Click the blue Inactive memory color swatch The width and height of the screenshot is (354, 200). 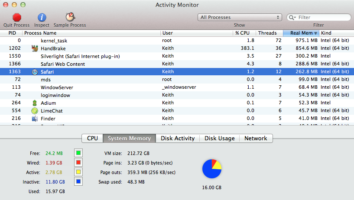[x=78, y=181]
